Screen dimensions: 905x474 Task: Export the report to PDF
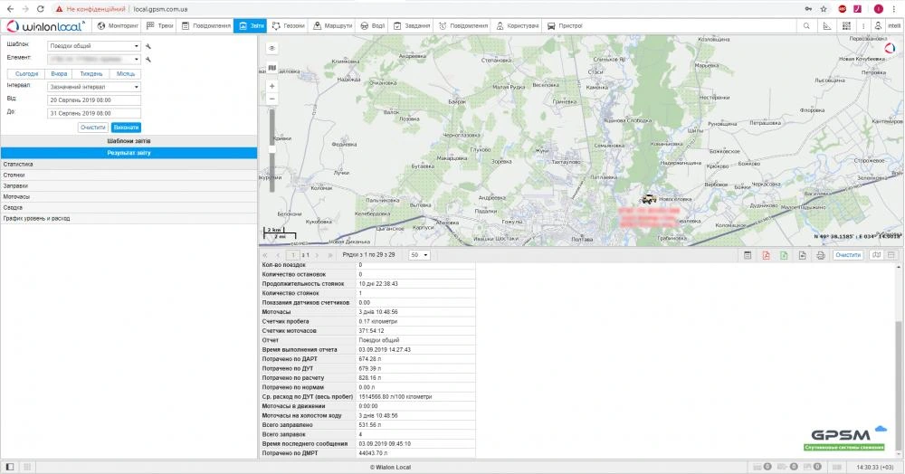point(767,256)
